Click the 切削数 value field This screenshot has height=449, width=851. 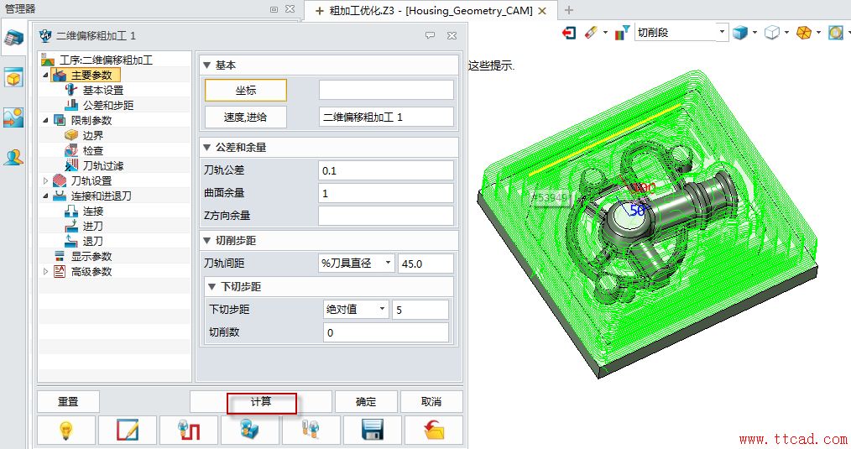(x=385, y=332)
